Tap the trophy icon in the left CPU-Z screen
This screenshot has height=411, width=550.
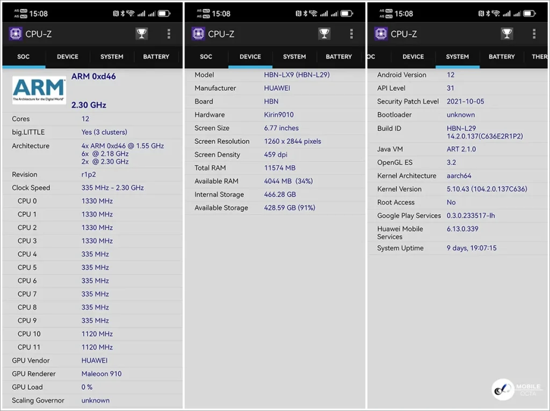(x=142, y=34)
